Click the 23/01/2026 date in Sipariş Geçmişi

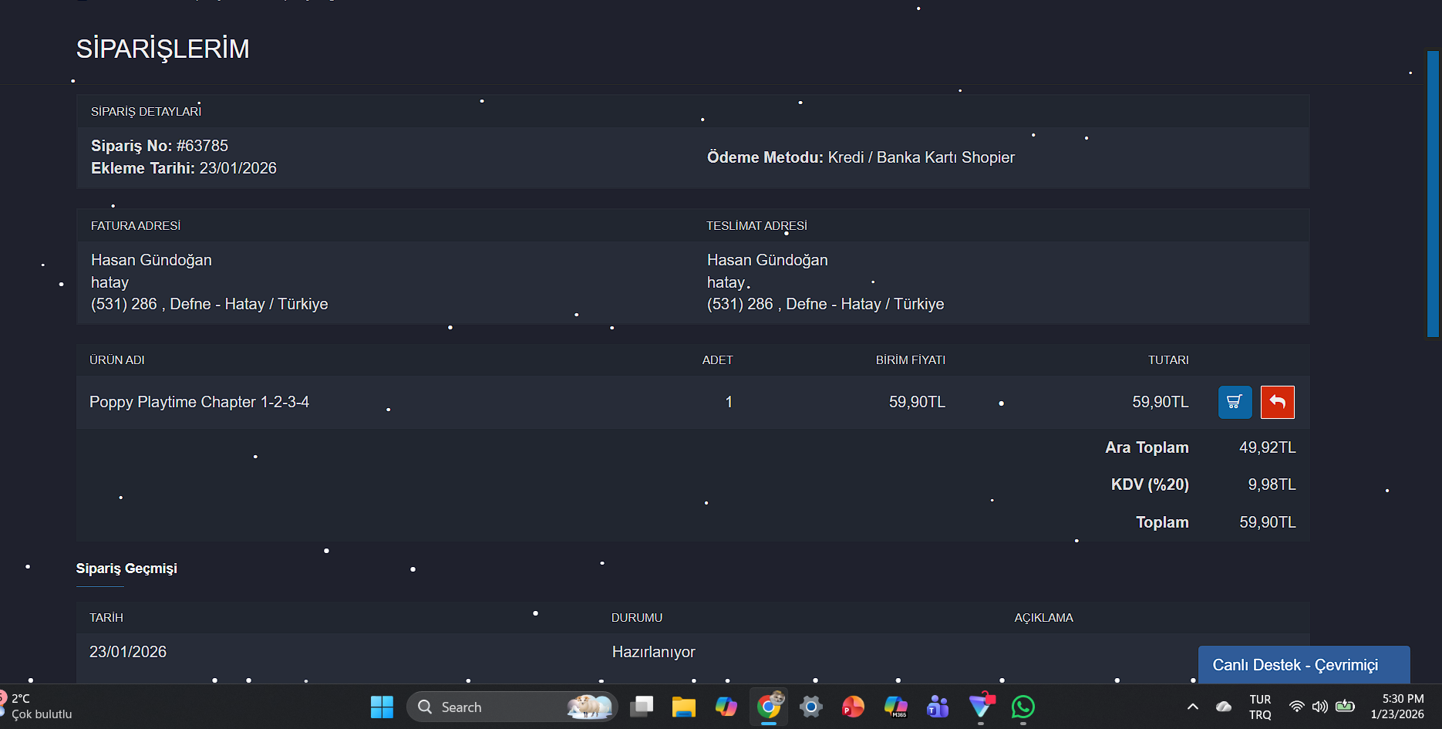[128, 652]
